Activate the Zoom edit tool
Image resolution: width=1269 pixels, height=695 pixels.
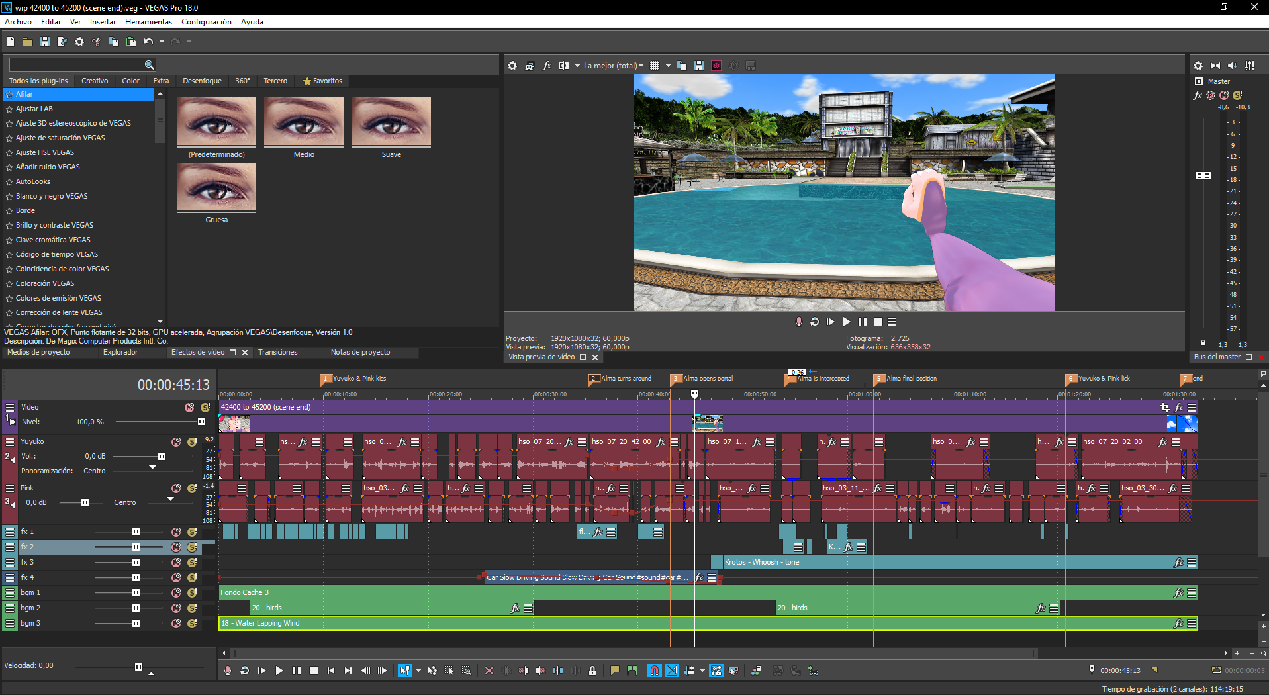point(467,671)
